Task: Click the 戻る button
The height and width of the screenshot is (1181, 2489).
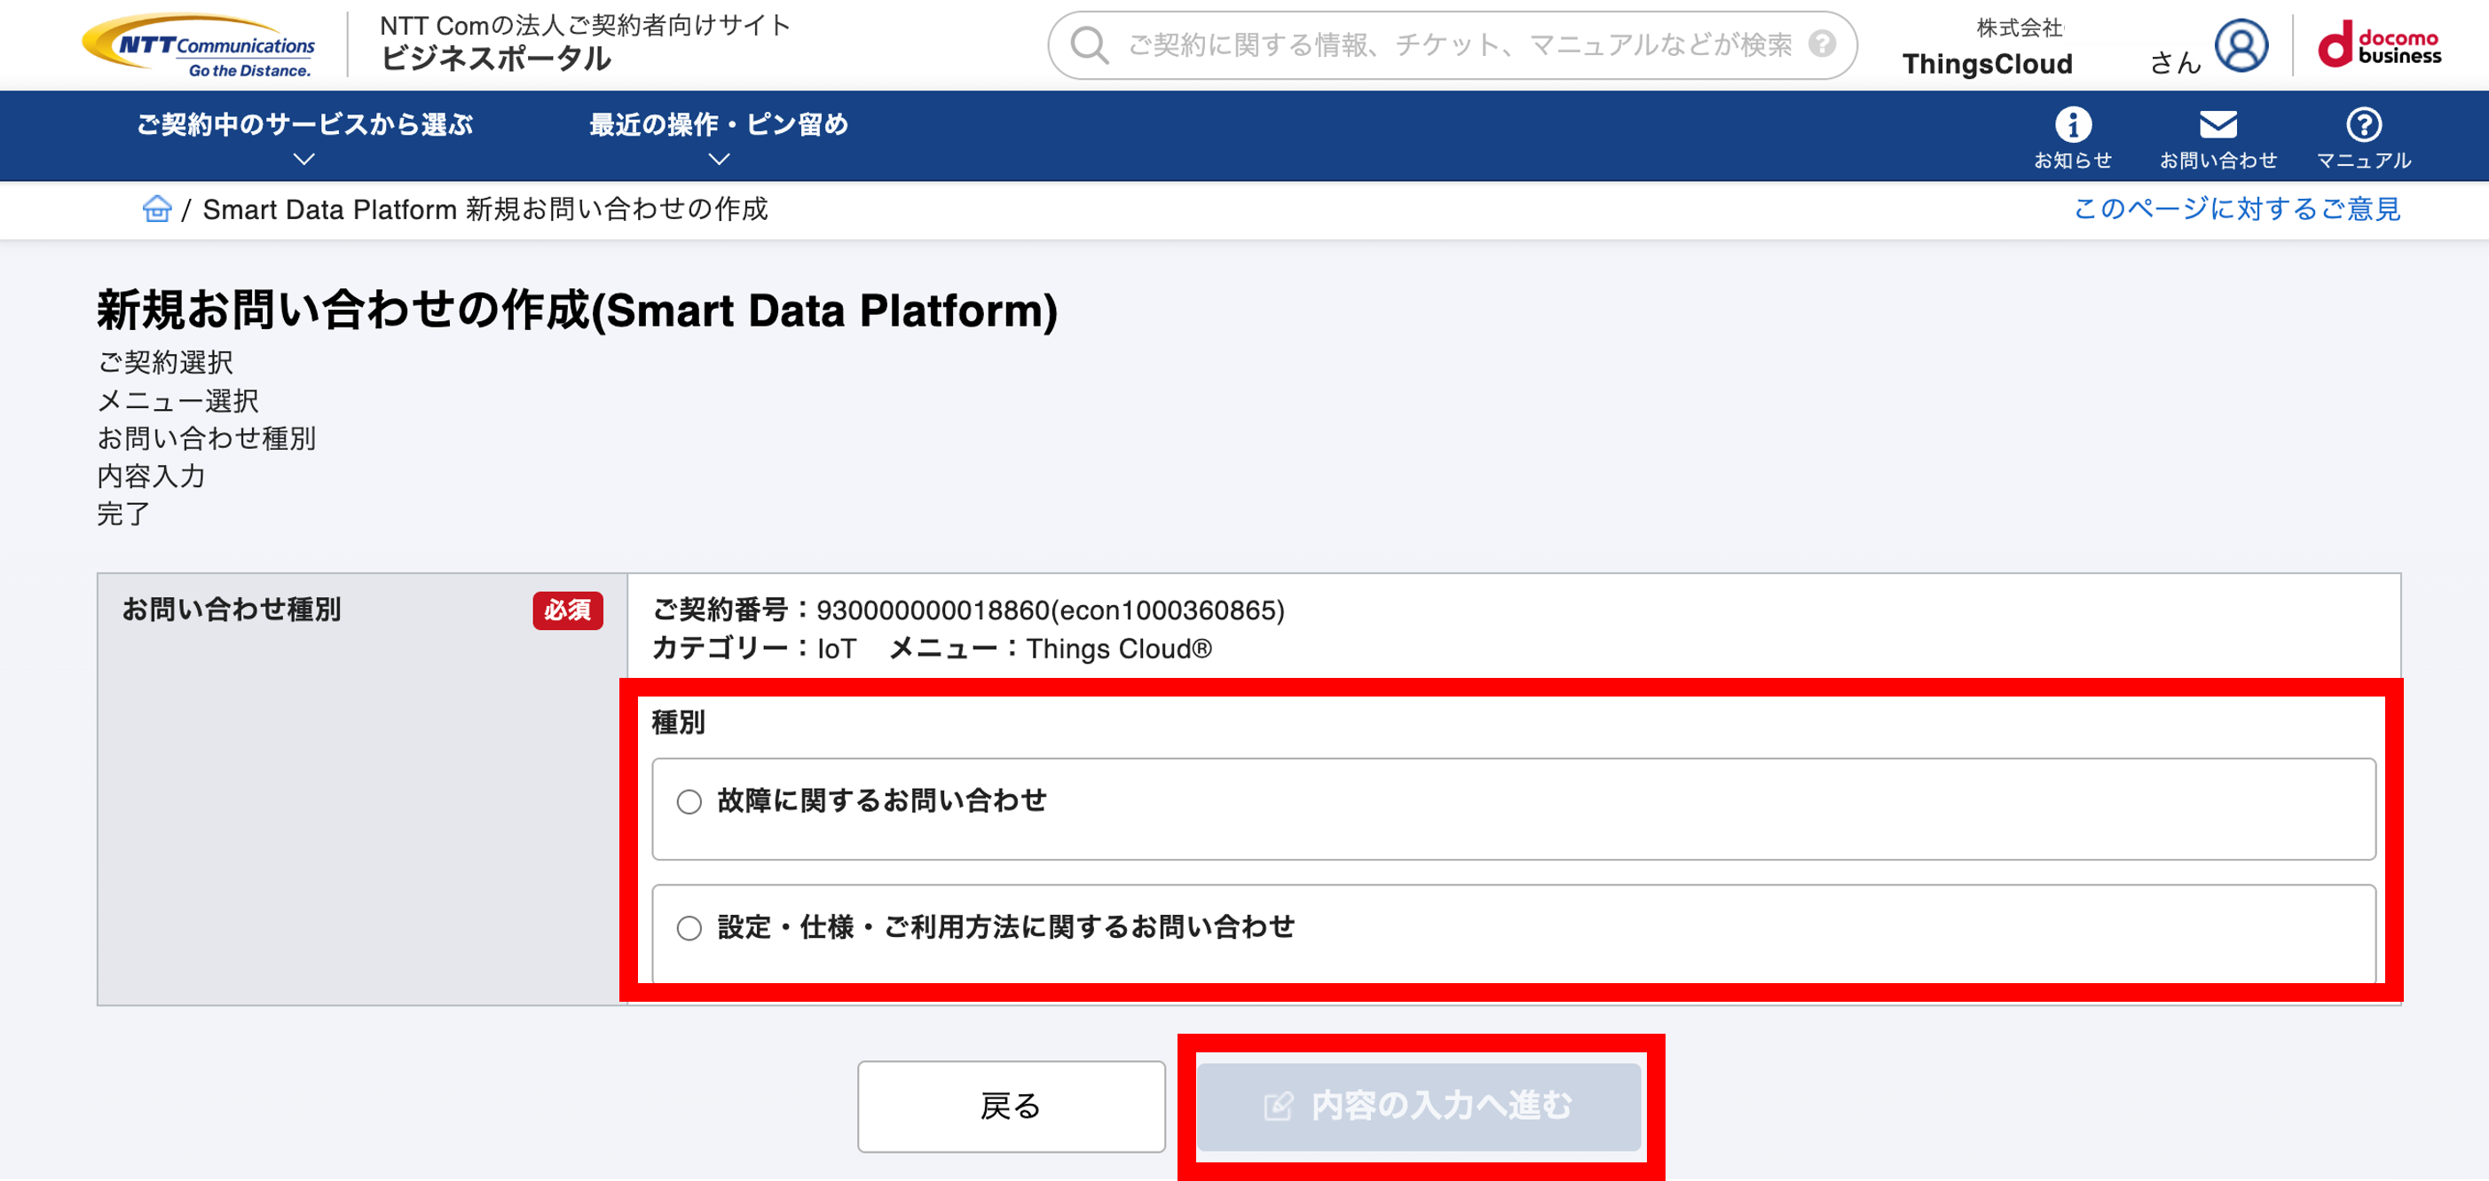Action: tap(1011, 1106)
